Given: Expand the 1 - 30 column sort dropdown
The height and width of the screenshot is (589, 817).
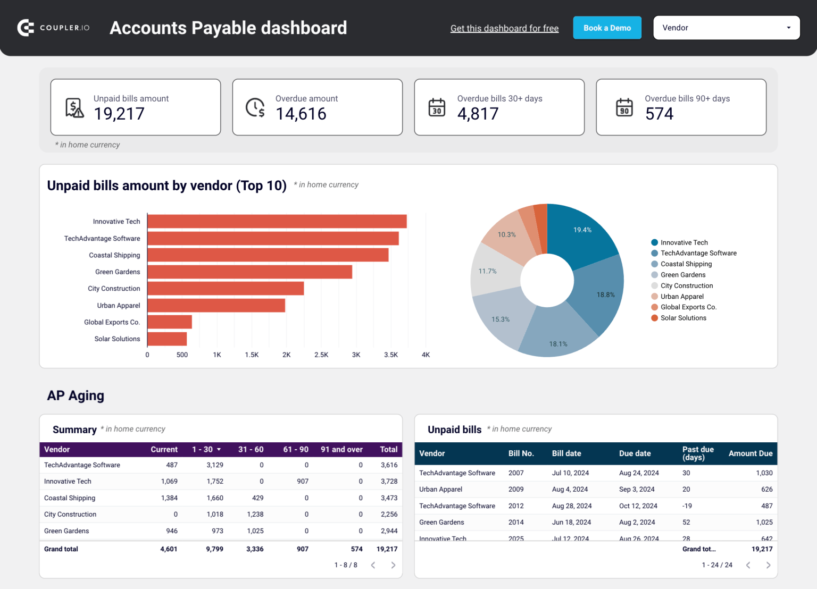Looking at the screenshot, I should tap(218, 449).
